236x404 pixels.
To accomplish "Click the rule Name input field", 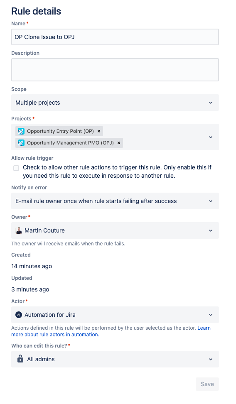I will [115, 37].
